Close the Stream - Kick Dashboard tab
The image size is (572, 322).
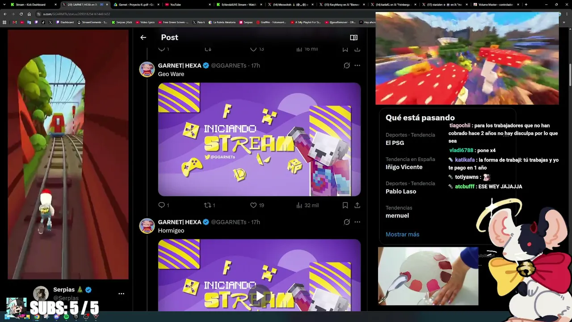pos(55,4)
